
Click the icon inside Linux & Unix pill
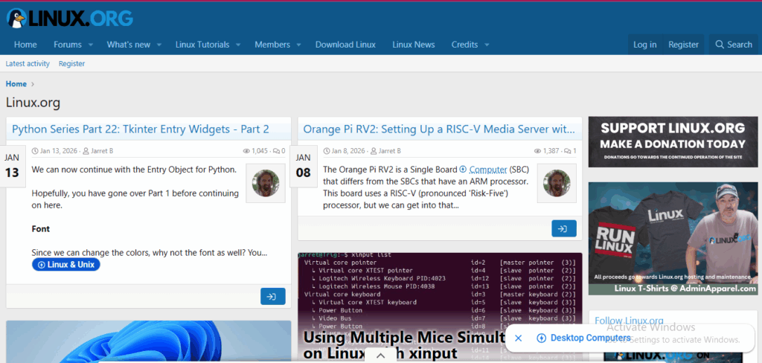tap(42, 265)
